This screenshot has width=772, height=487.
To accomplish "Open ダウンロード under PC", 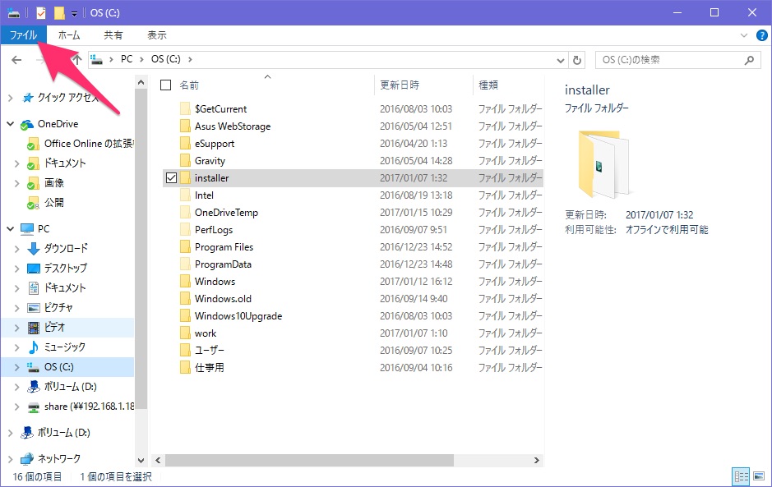I will point(66,248).
